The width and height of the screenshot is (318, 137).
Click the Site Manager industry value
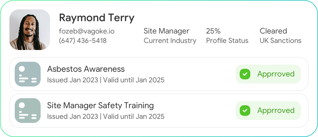tap(166, 31)
